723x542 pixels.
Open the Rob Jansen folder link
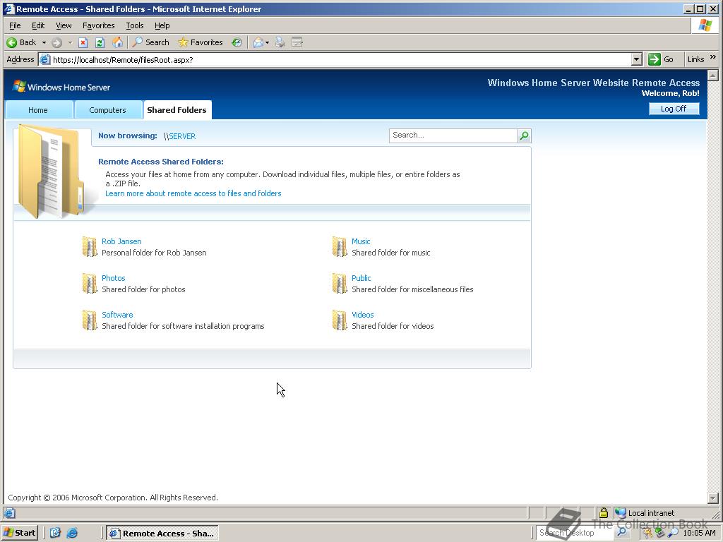[x=121, y=241]
